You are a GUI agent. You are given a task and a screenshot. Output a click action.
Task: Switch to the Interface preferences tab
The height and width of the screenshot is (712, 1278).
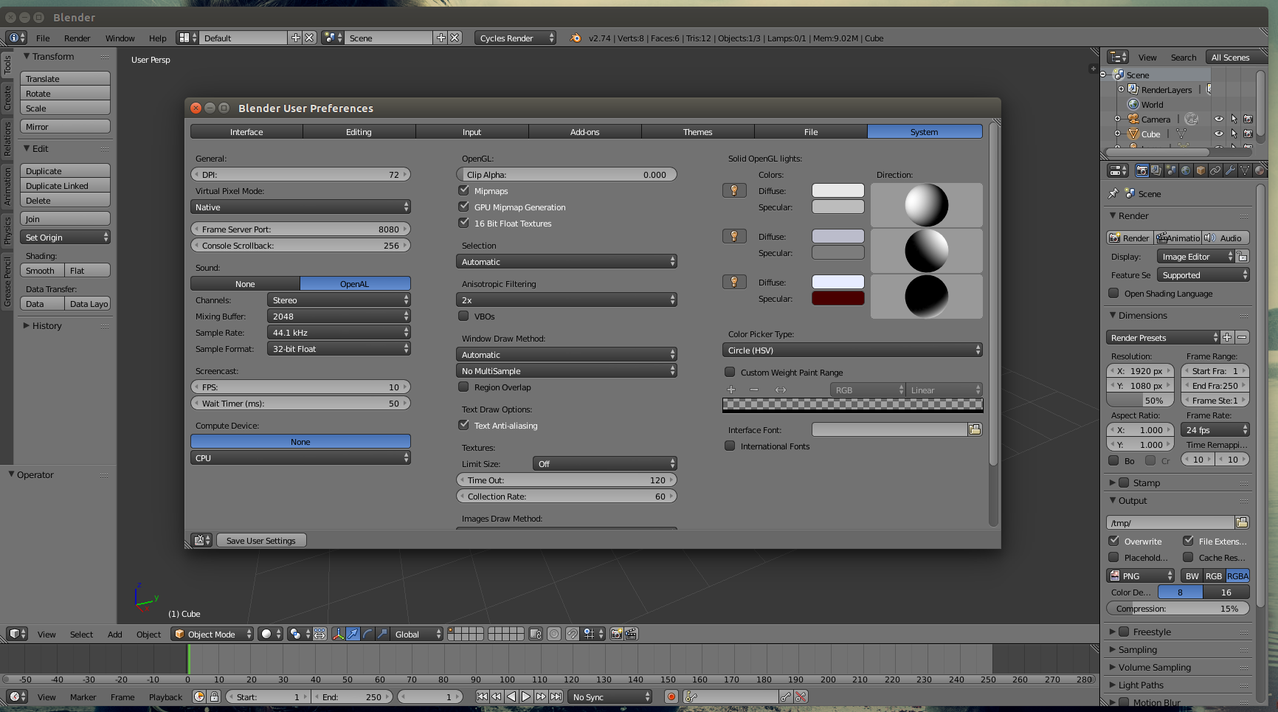click(246, 132)
